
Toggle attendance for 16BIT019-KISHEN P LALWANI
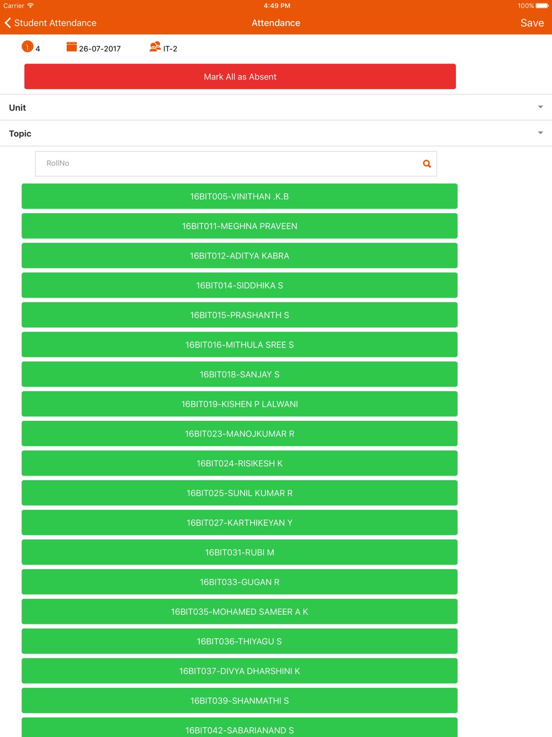pyautogui.click(x=240, y=404)
